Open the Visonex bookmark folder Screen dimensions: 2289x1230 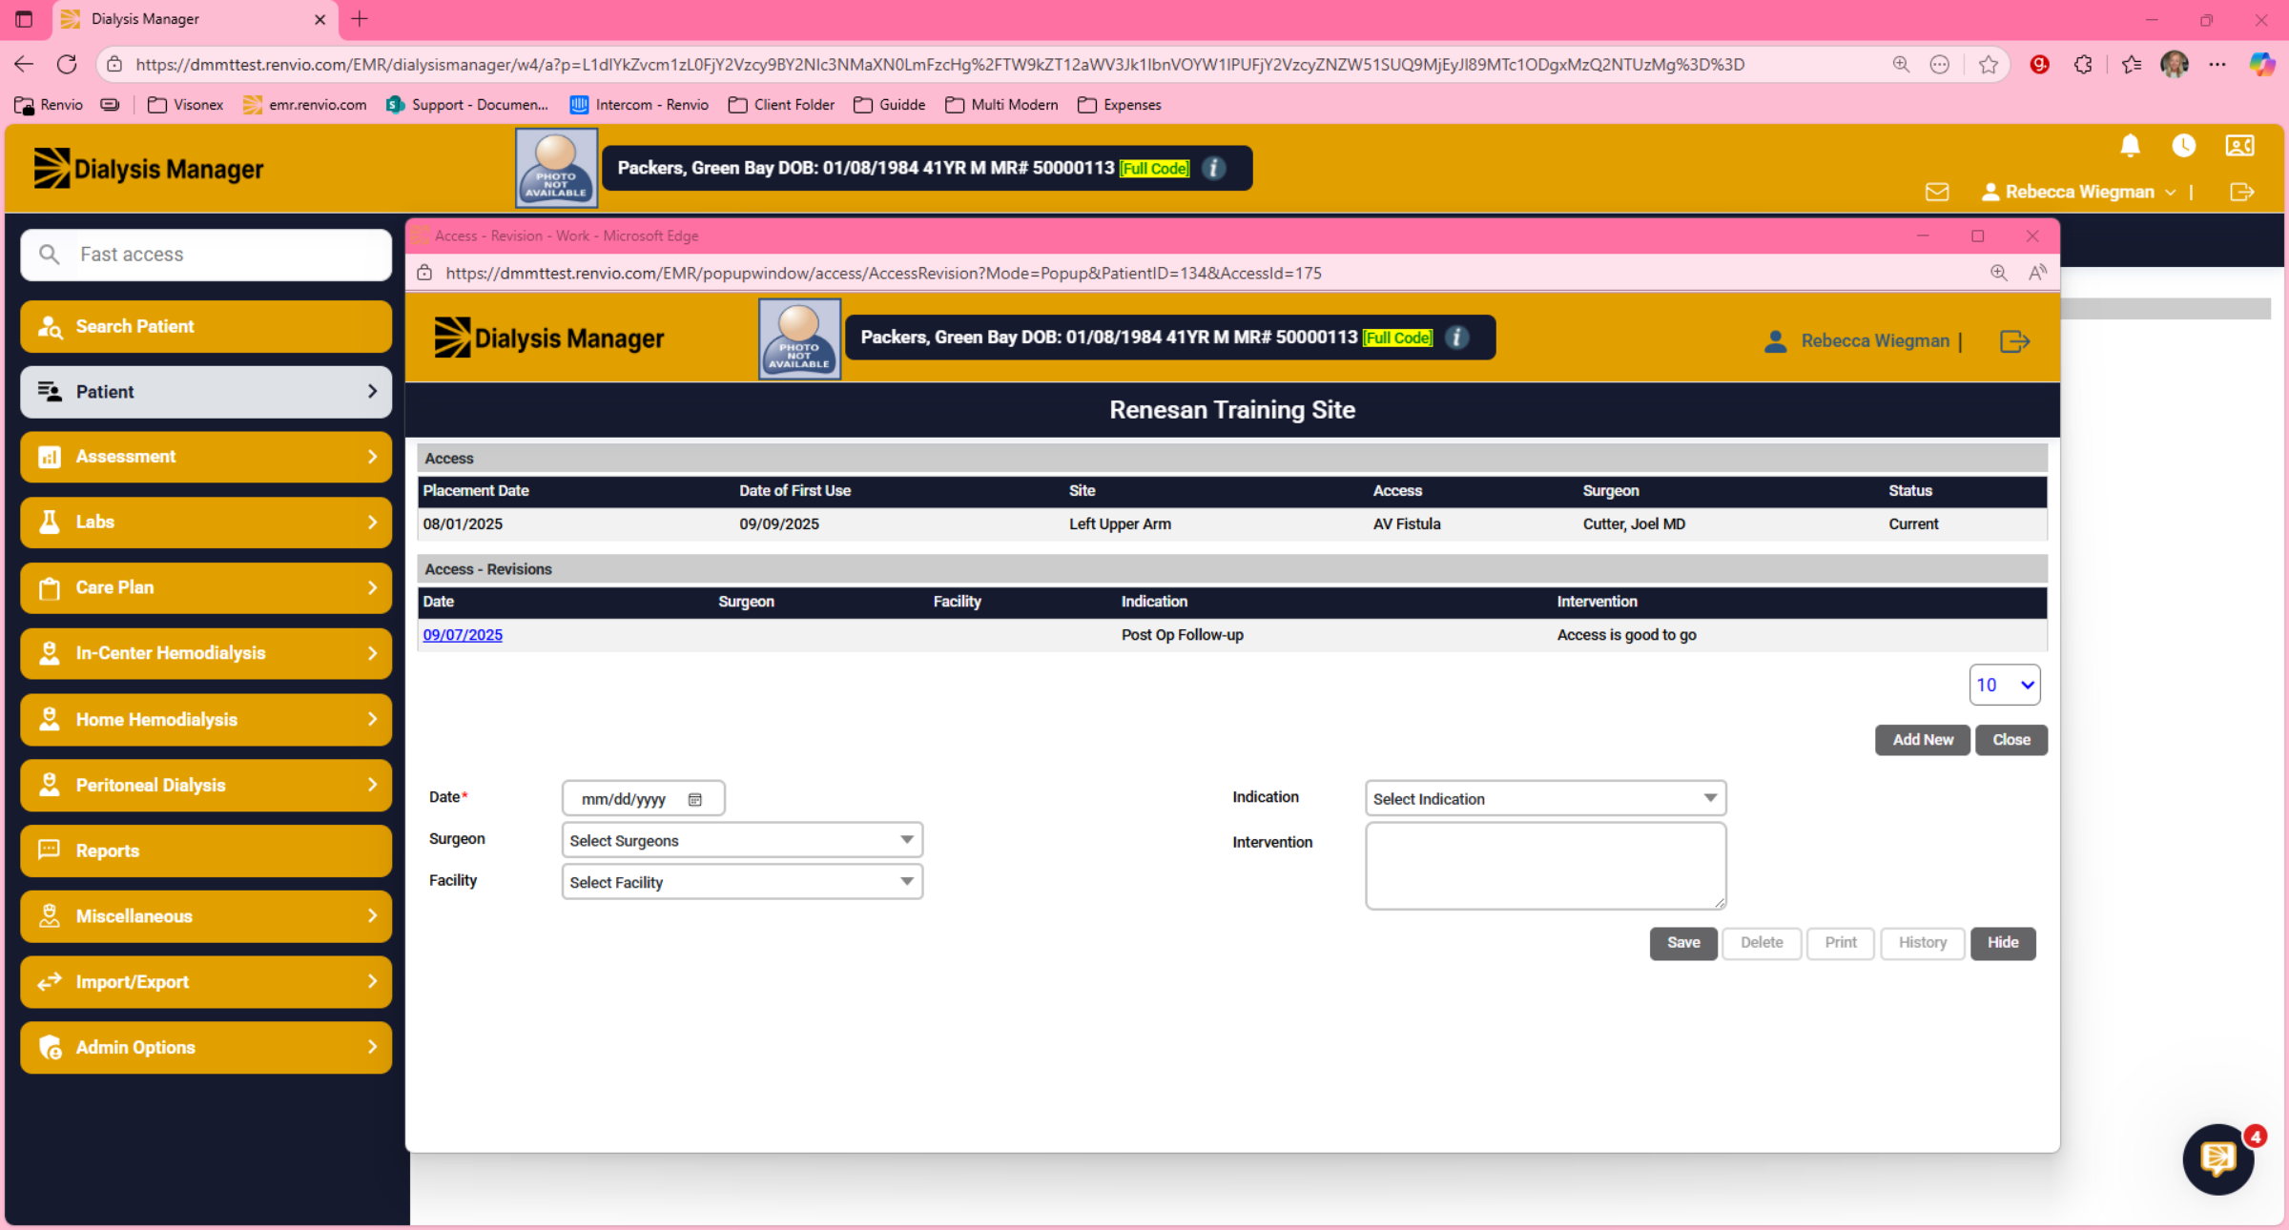coord(186,105)
